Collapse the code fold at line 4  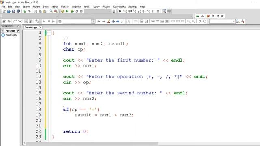coord(49,33)
